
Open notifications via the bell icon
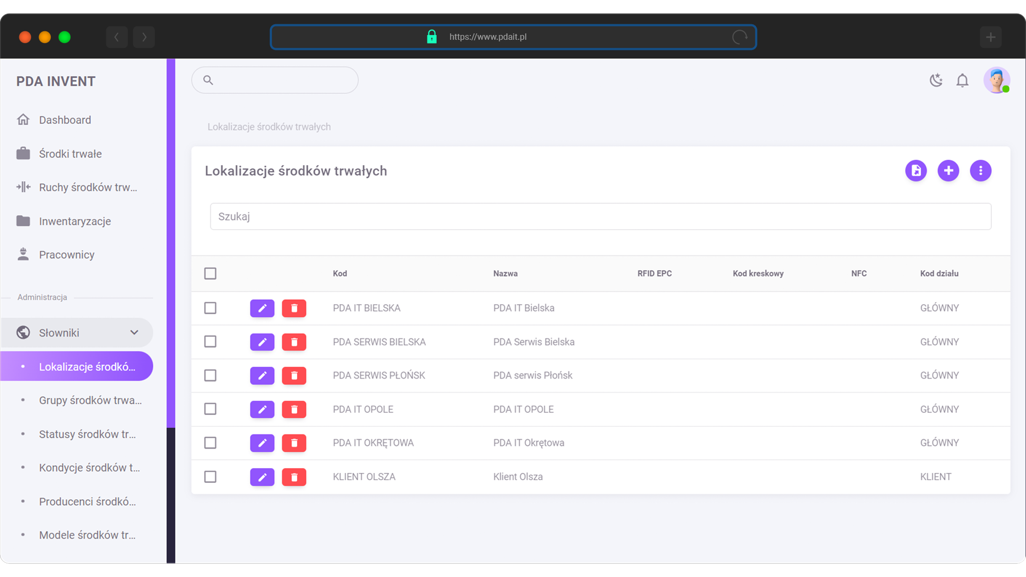click(962, 81)
